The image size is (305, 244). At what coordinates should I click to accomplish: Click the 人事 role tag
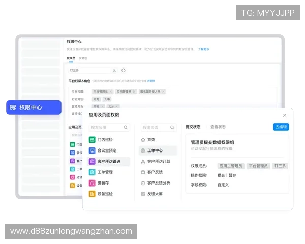pyautogui.click(x=107, y=99)
